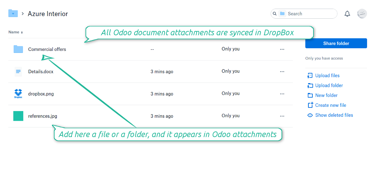The height and width of the screenshot is (184, 376).
Task: Click the Show deleted files link
Action: [334, 115]
